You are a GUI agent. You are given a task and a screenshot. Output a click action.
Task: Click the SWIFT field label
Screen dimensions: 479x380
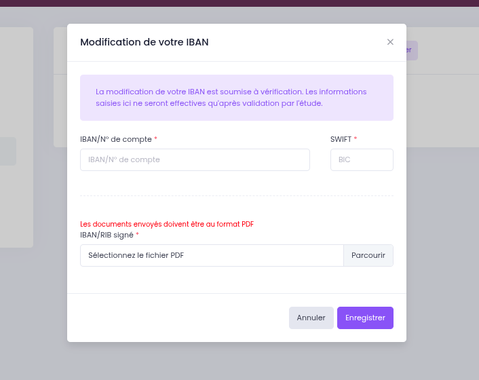coord(341,139)
